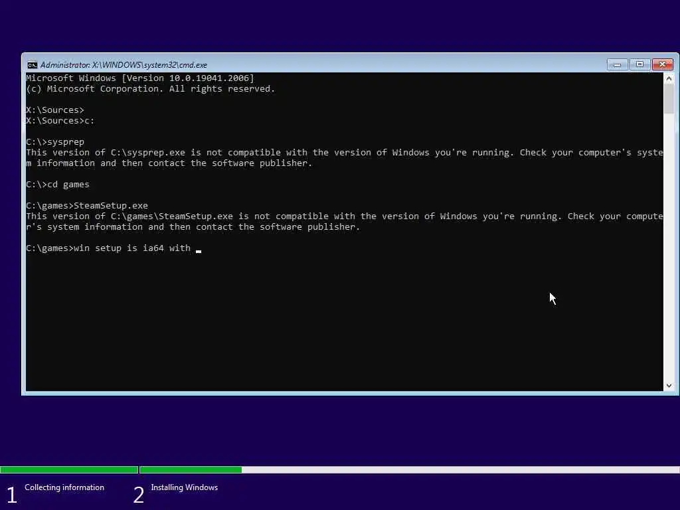The image size is (680, 510).
Task: Click the scrollbar down arrow in cmd window
Action: (669, 386)
